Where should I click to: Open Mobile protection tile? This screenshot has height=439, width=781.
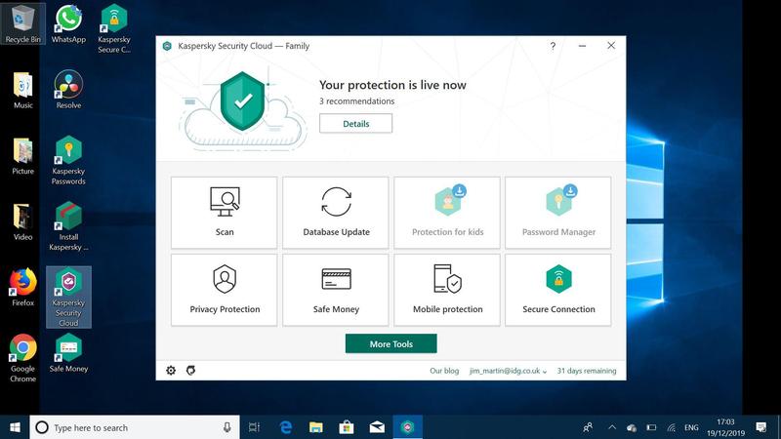(447, 290)
